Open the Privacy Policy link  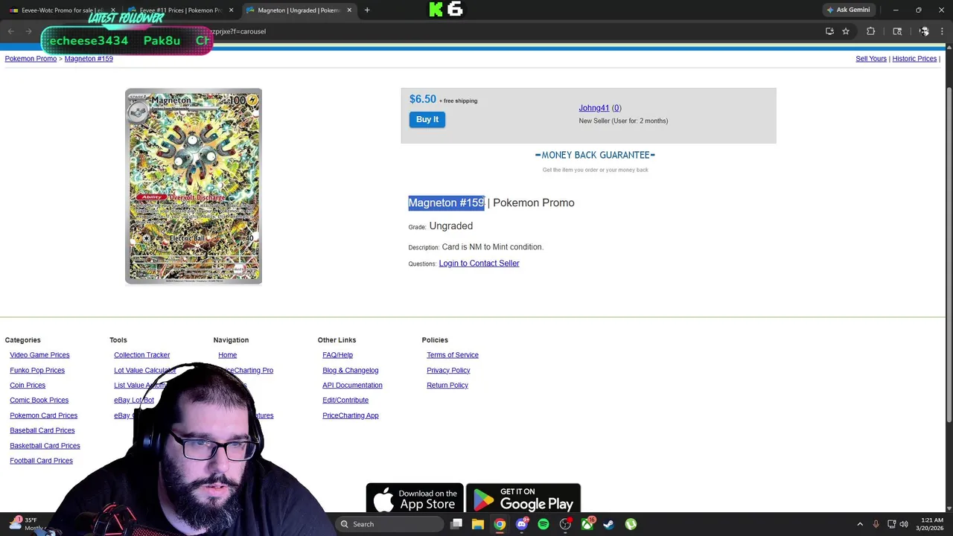point(448,370)
